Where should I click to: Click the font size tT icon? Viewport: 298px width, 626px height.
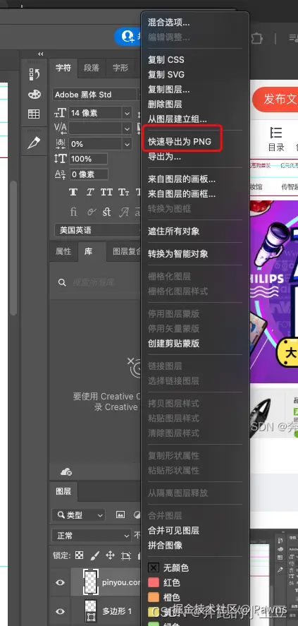pos(60,114)
